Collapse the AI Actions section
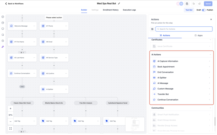The width and height of the screenshot is (217, 135). click(x=210, y=55)
